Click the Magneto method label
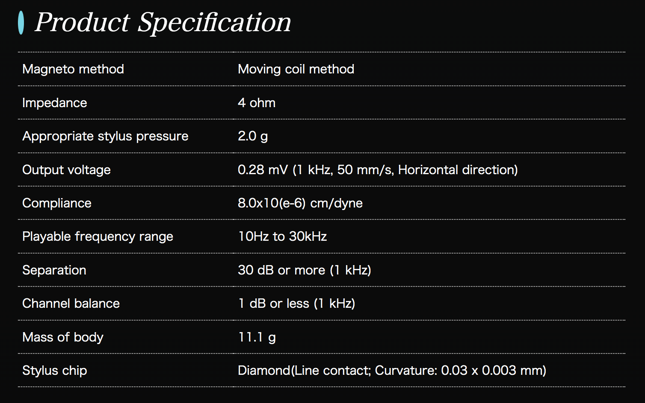Viewport: 645px width, 403px height. tap(73, 69)
